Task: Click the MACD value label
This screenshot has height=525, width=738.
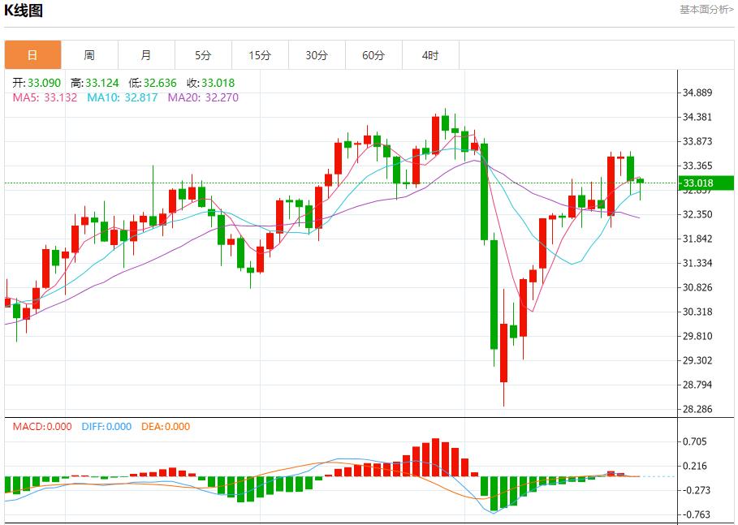Action: tap(41, 427)
